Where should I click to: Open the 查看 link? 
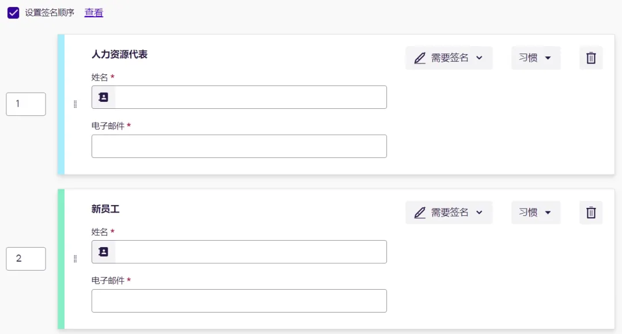(x=94, y=13)
